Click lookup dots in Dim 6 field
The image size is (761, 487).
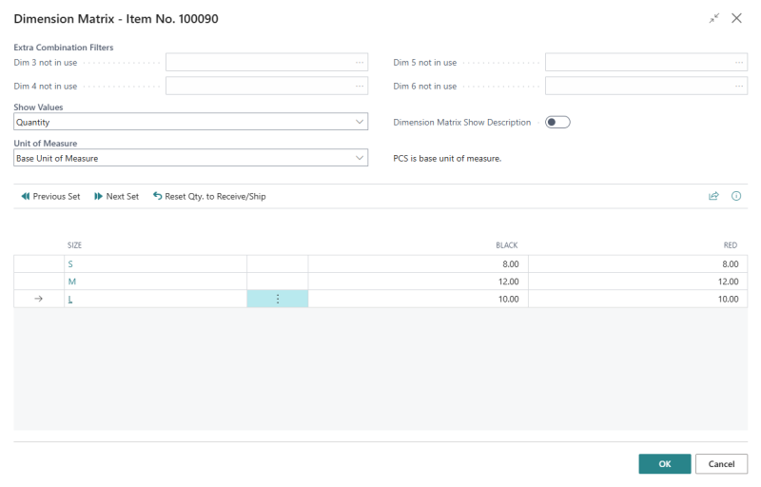tap(739, 86)
